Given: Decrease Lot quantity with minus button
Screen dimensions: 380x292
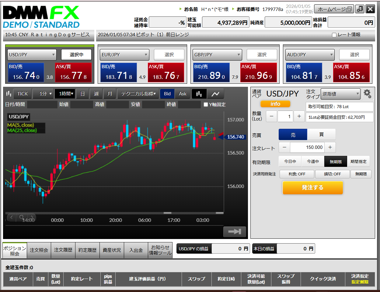Looking at the screenshot, I should coord(272,116).
